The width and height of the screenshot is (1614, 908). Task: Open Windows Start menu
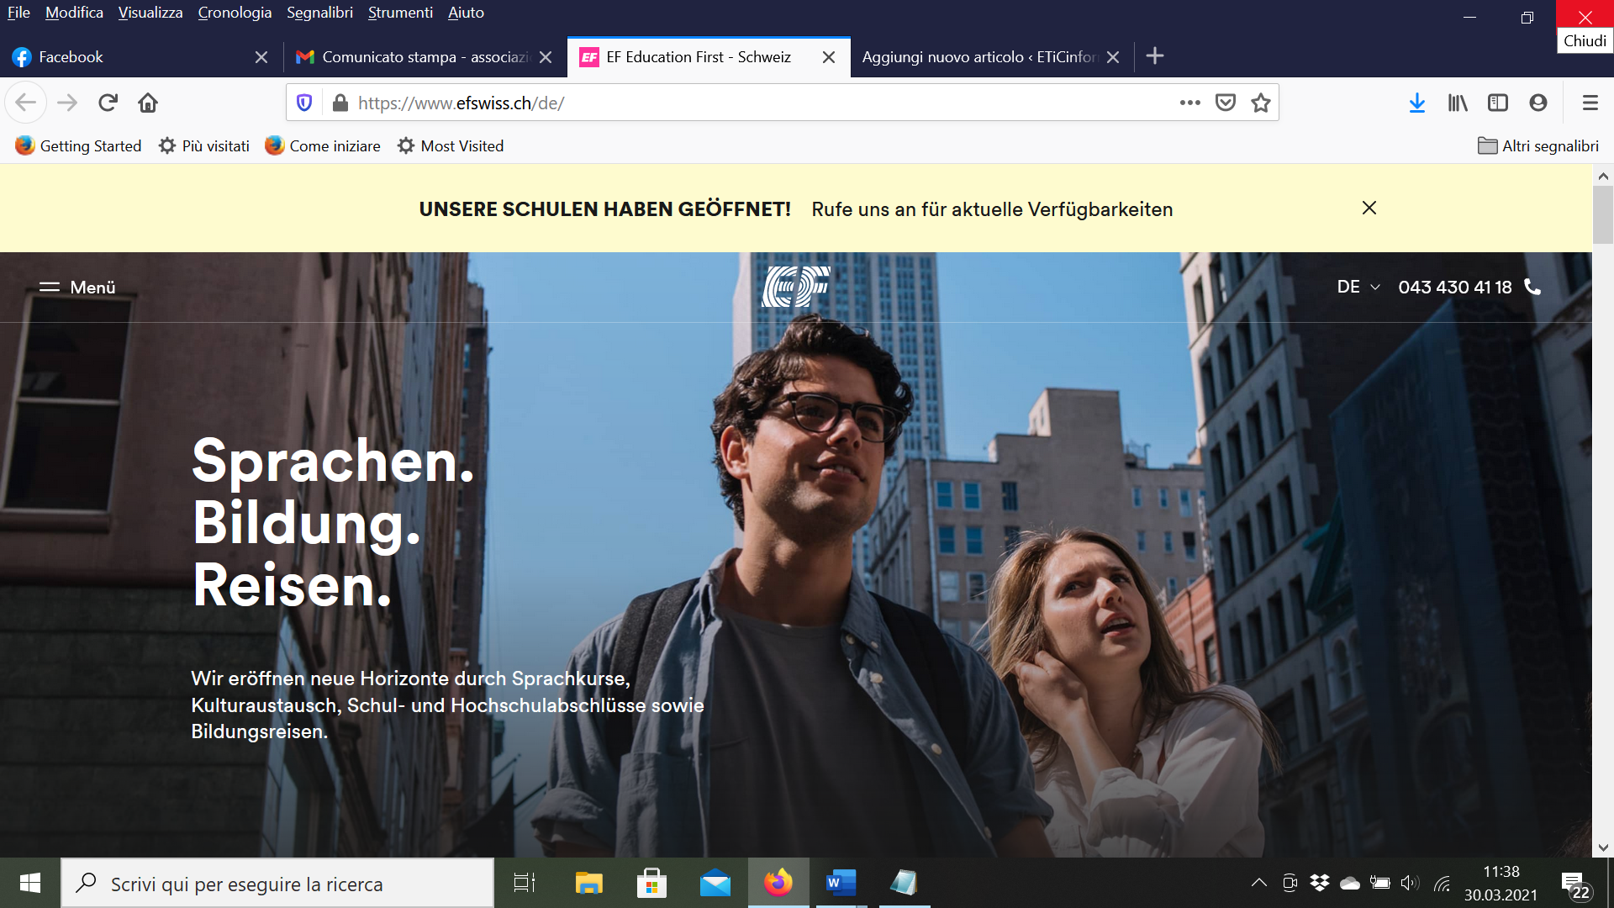pyautogui.click(x=30, y=883)
